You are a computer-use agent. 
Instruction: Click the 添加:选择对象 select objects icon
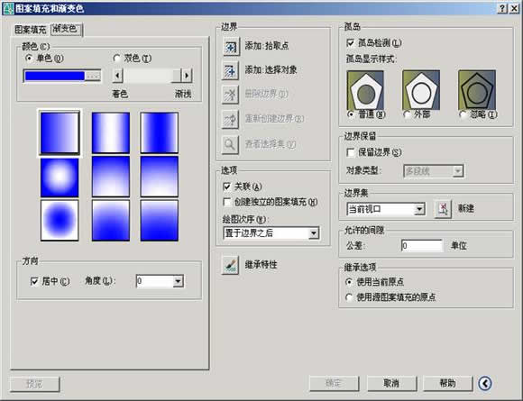[x=230, y=70]
